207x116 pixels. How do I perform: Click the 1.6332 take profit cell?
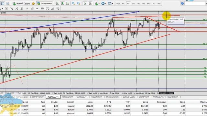pyautogui.click(x=126, y=113)
